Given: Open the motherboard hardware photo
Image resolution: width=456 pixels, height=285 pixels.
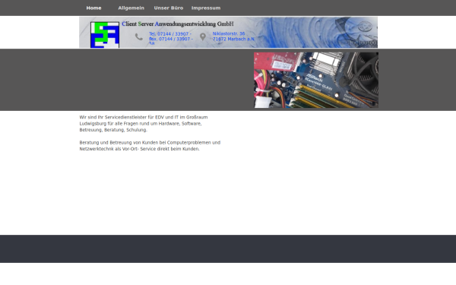Looking at the screenshot, I should pyautogui.click(x=316, y=80).
